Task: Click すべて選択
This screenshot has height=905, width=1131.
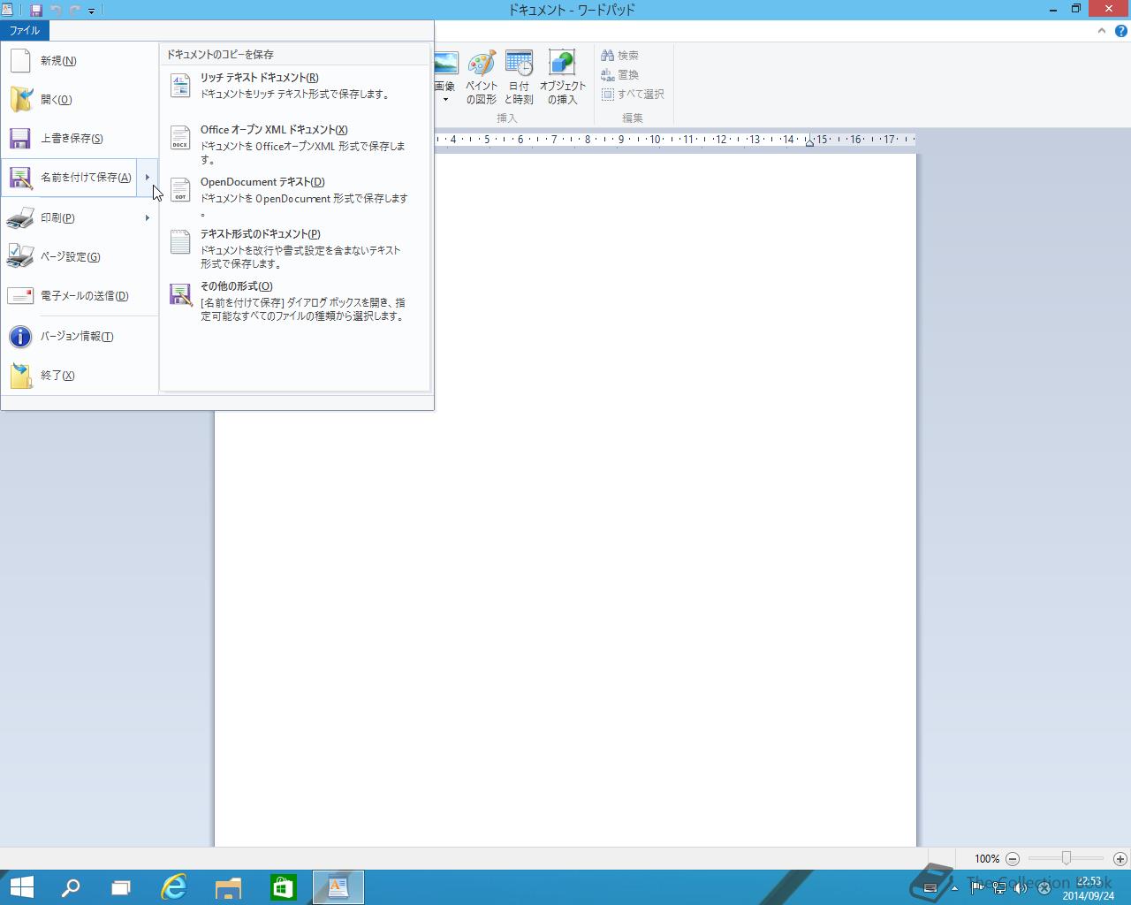Action: click(x=633, y=94)
